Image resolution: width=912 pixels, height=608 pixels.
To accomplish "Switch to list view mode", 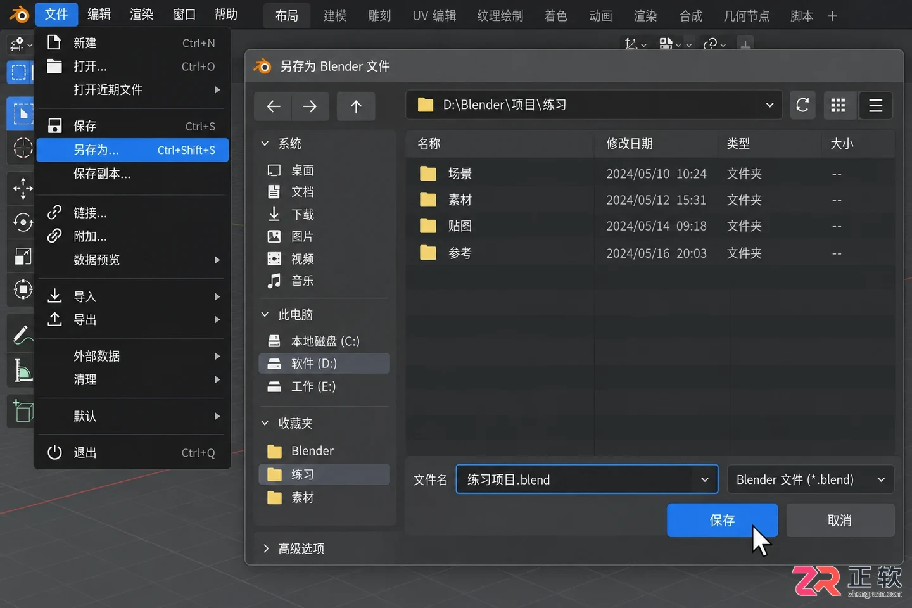I will tap(875, 105).
